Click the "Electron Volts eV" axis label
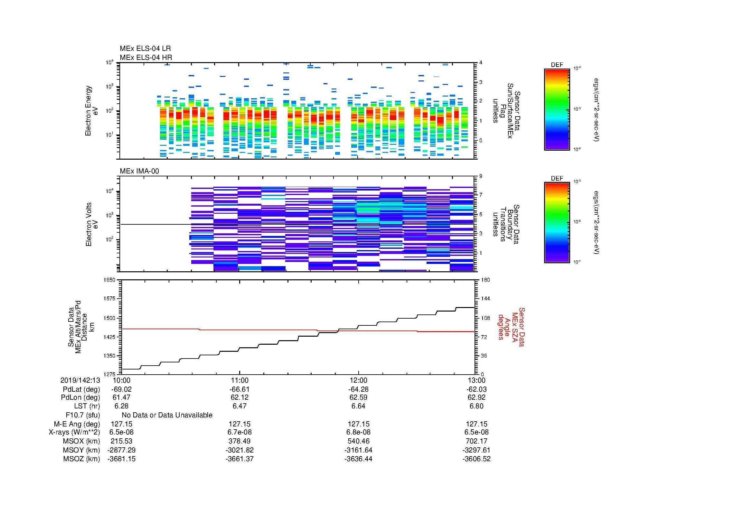753x532 pixels. [91, 225]
